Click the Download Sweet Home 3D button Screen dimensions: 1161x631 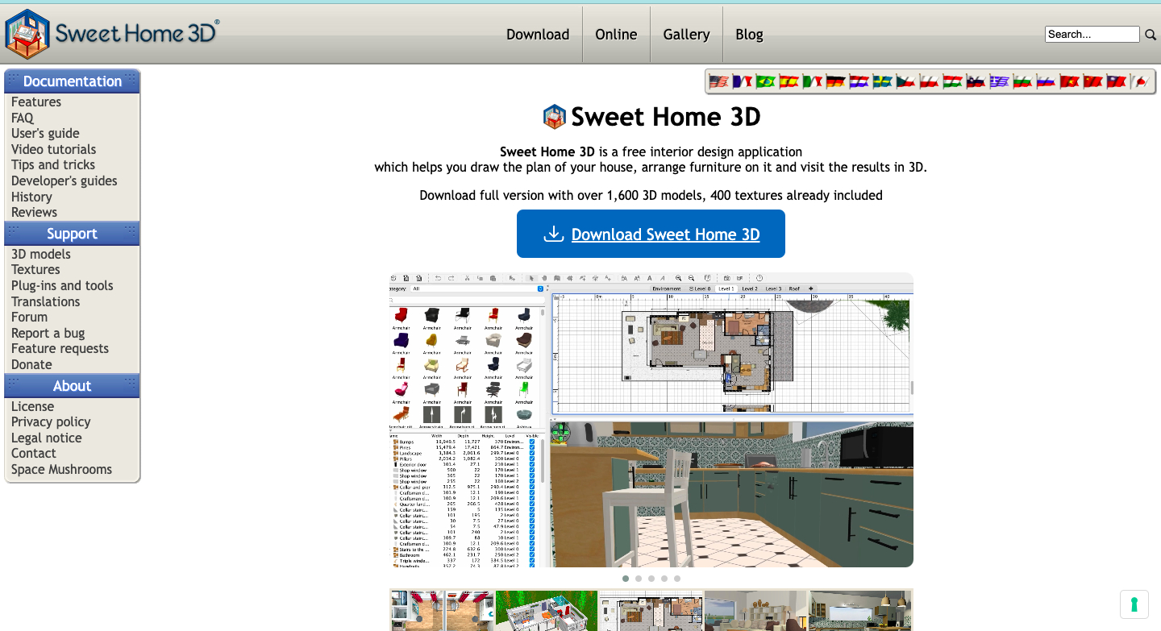(x=651, y=234)
